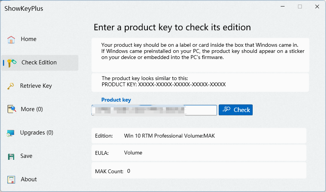This screenshot has height=192, width=326.
Task: Open the More (0) section
Action: coord(32,109)
